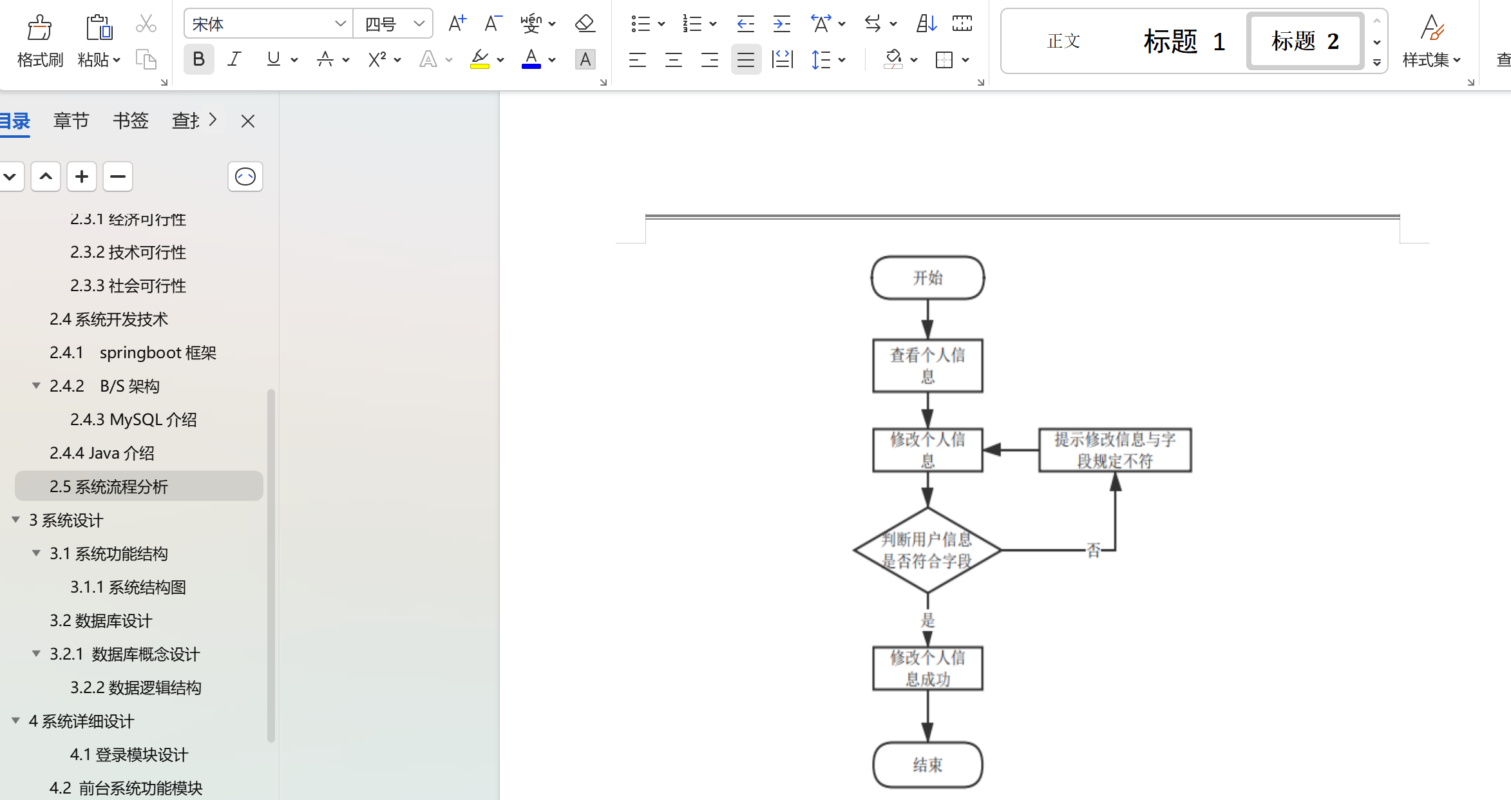Enable justified paragraph alignment

[745, 59]
